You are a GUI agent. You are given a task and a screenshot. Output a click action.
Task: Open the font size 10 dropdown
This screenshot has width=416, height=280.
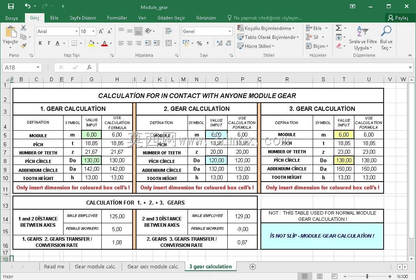[93, 31]
